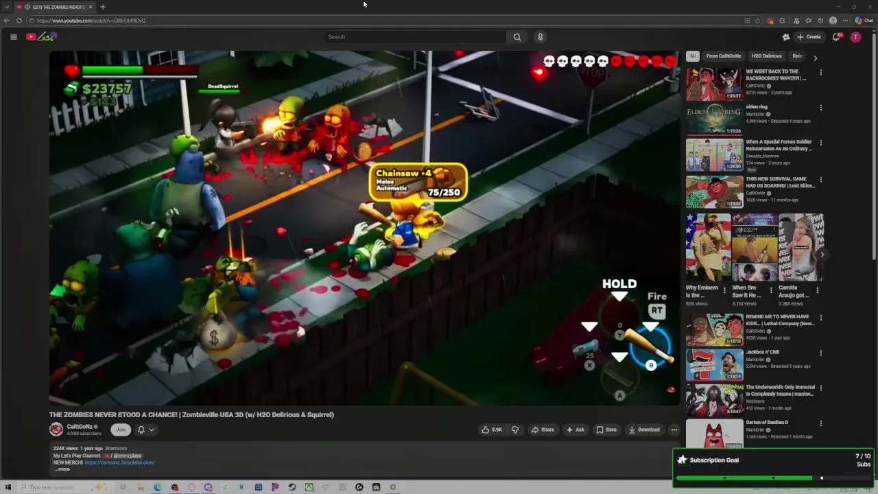Go to YouTube home via logo
This screenshot has width=878, height=494.
[x=40, y=37]
